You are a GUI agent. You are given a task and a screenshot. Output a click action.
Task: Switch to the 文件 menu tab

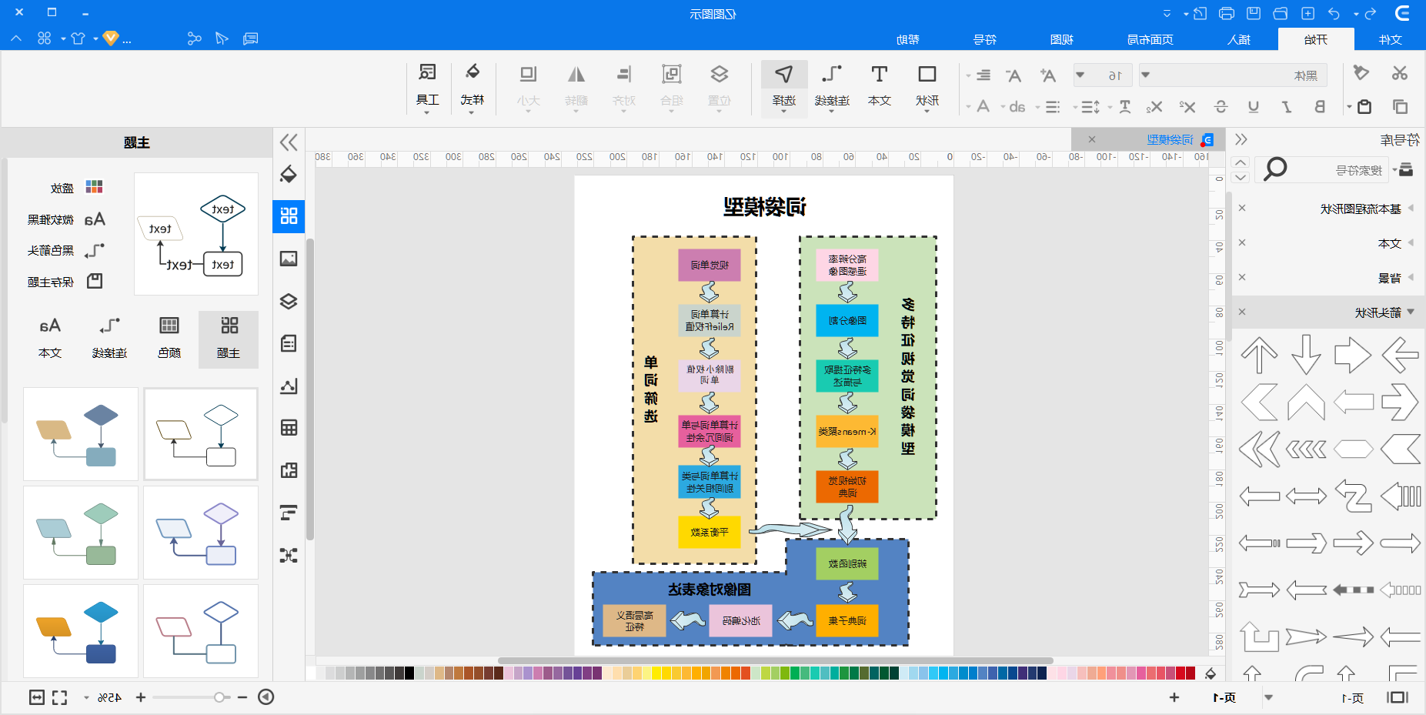[x=1390, y=39]
